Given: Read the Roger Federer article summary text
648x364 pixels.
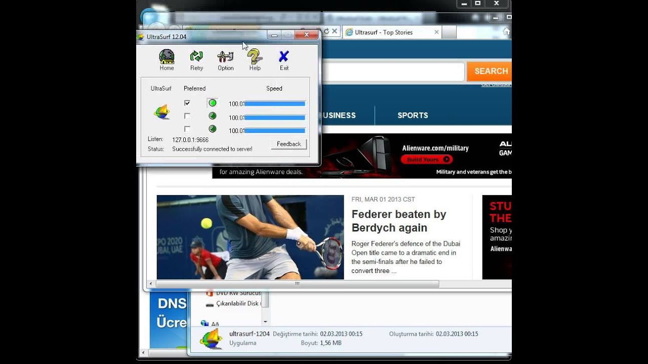Looking at the screenshot, I should (406, 257).
